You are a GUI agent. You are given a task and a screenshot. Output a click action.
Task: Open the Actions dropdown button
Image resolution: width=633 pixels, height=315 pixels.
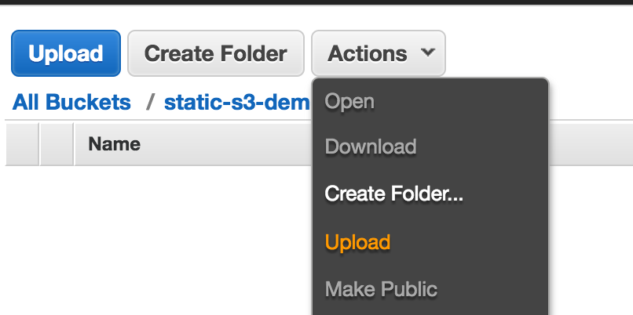(379, 53)
